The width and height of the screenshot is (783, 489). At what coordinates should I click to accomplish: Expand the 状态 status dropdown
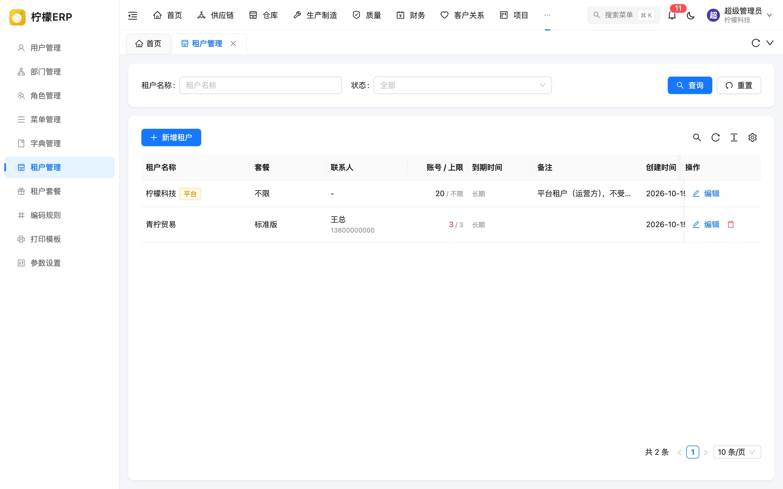(462, 85)
